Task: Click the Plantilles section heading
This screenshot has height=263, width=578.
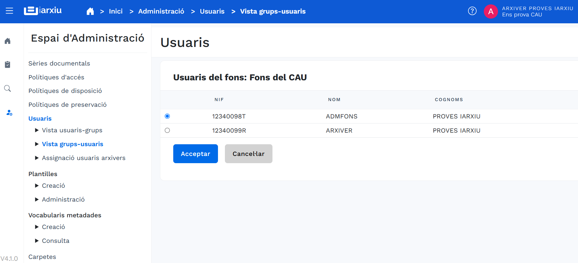Action: click(43, 174)
